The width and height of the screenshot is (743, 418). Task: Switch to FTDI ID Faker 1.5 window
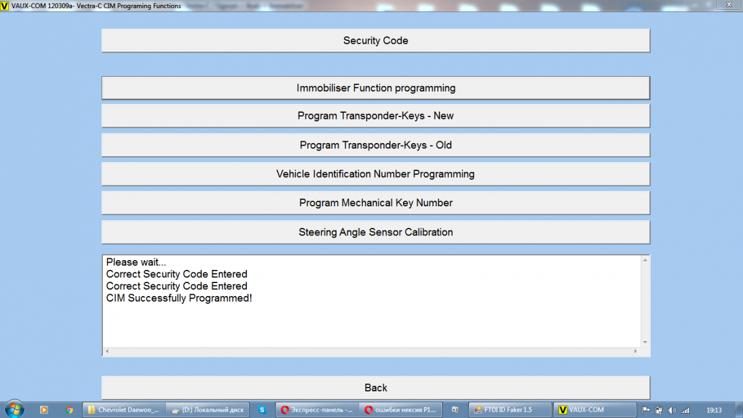(510, 410)
